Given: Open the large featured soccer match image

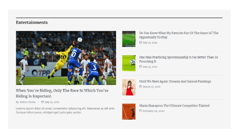Looking at the screenshot, I should (66, 58).
